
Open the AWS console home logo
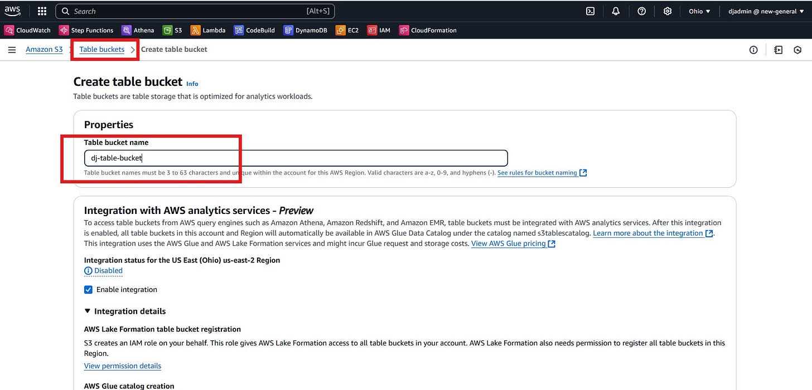13,11
